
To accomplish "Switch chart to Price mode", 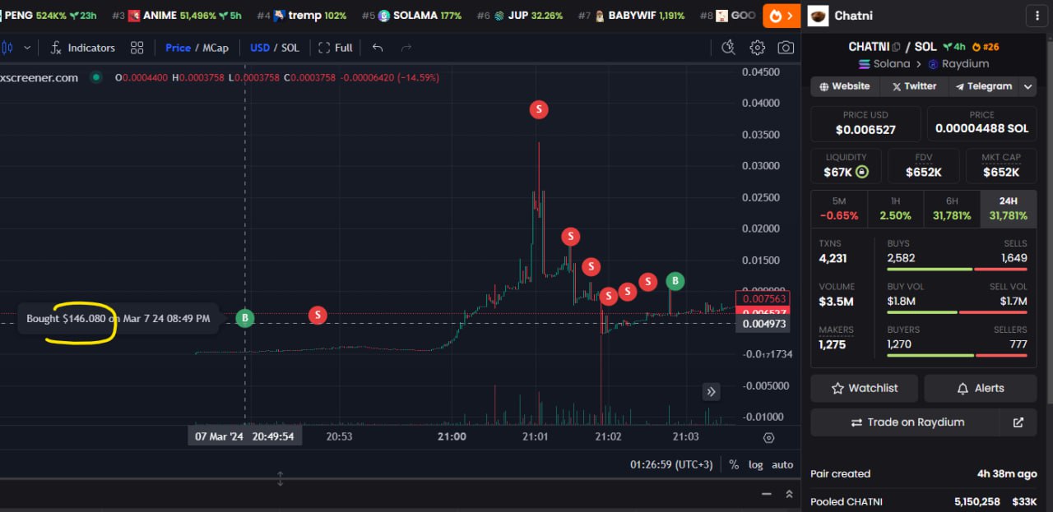I will click(x=178, y=48).
